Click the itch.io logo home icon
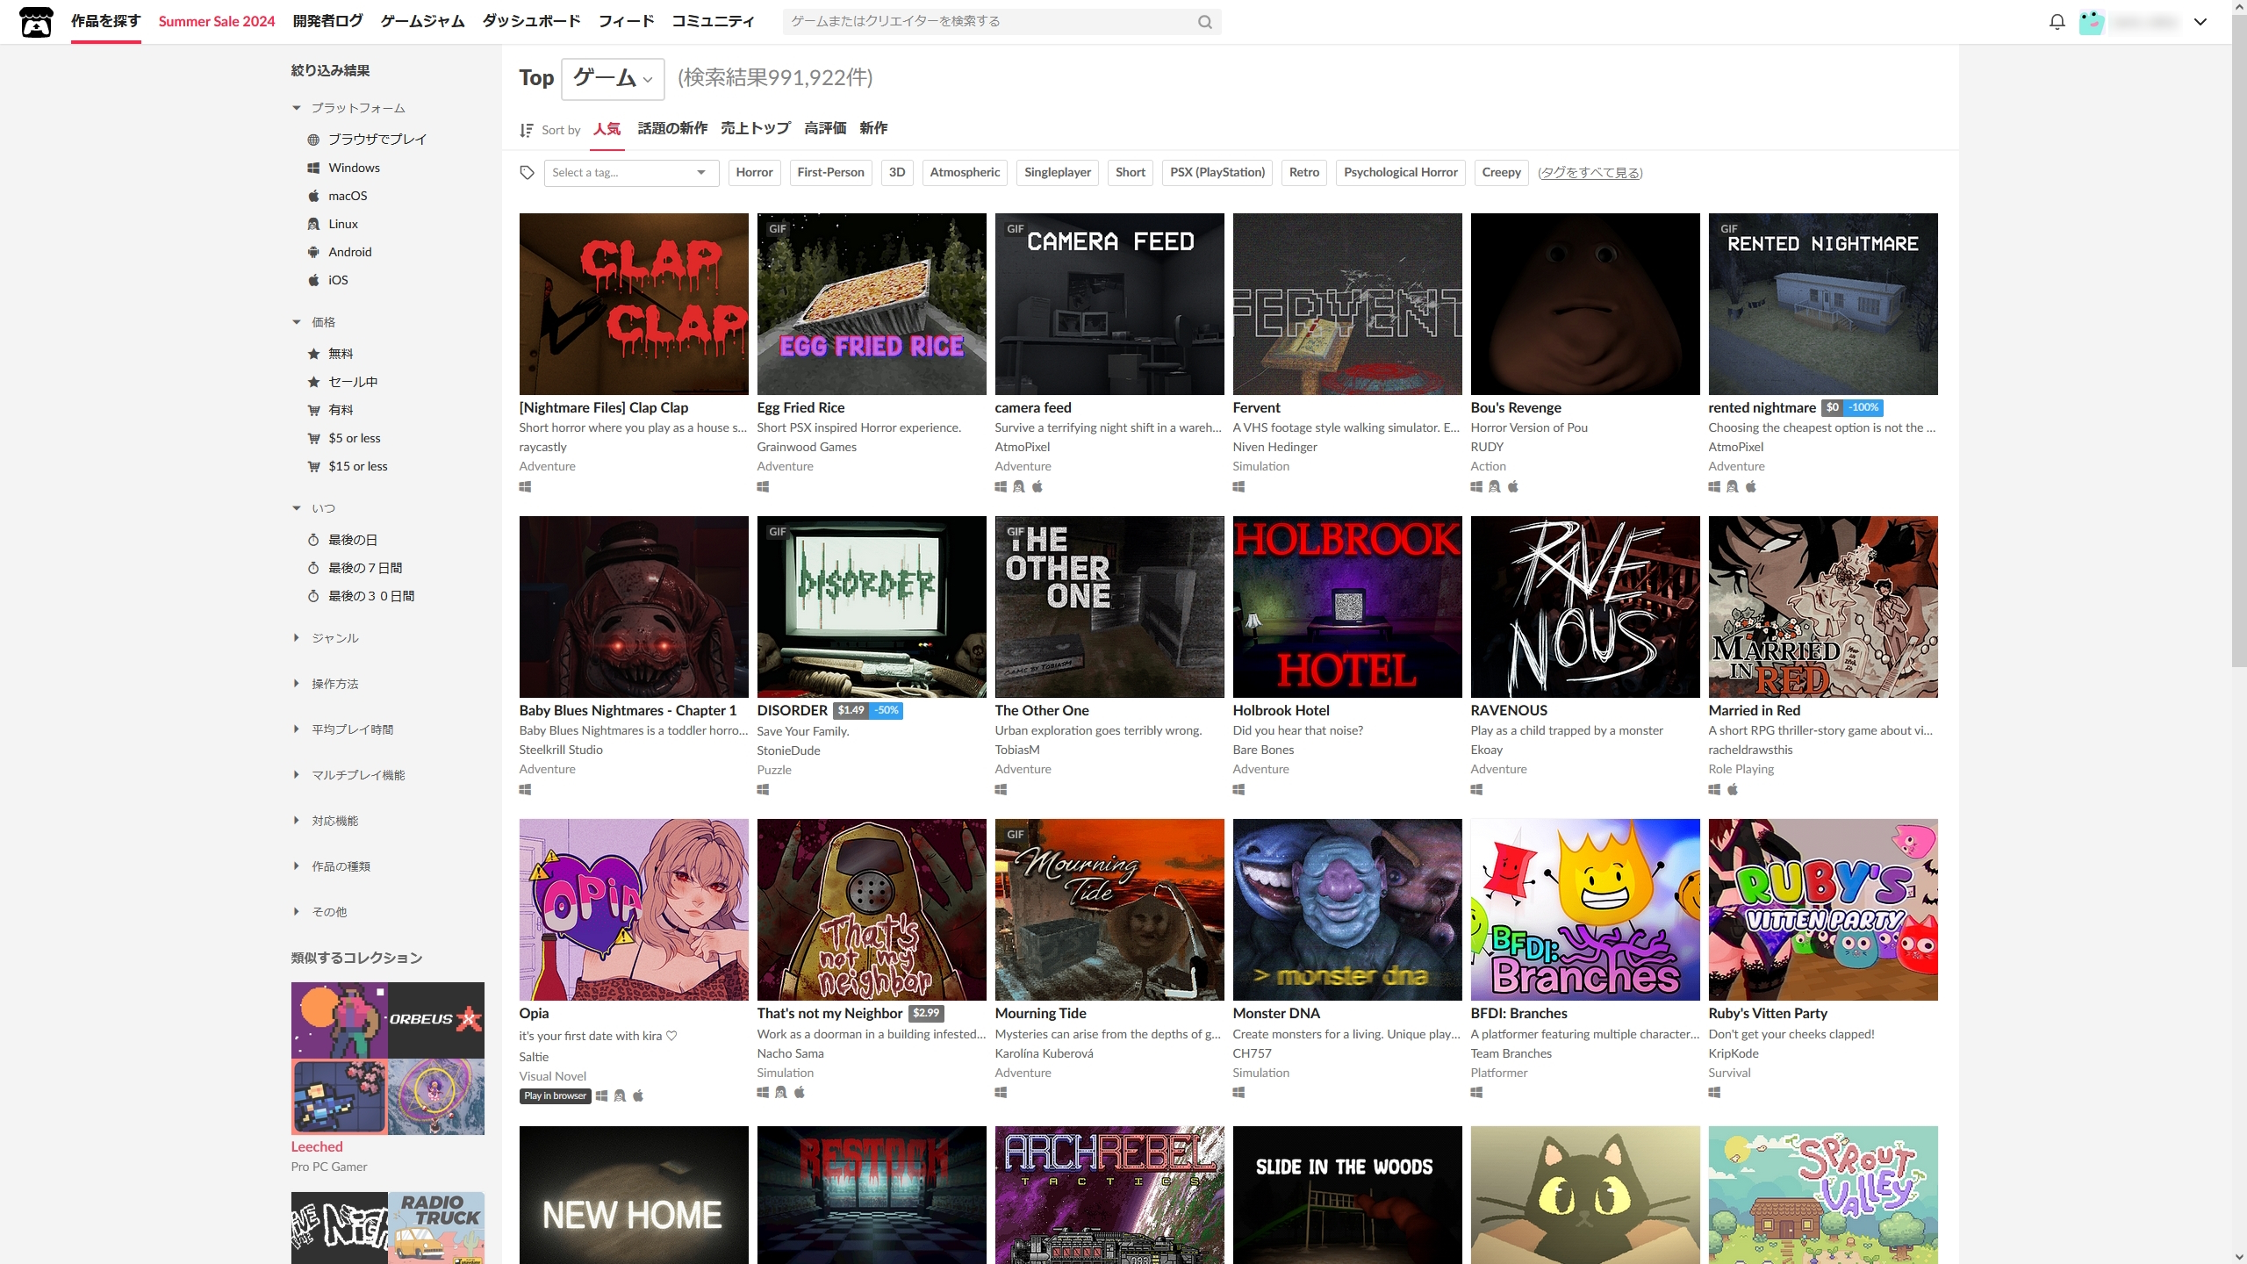 (x=36, y=22)
